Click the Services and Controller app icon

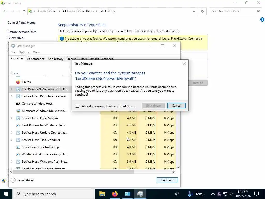coord(18,147)
